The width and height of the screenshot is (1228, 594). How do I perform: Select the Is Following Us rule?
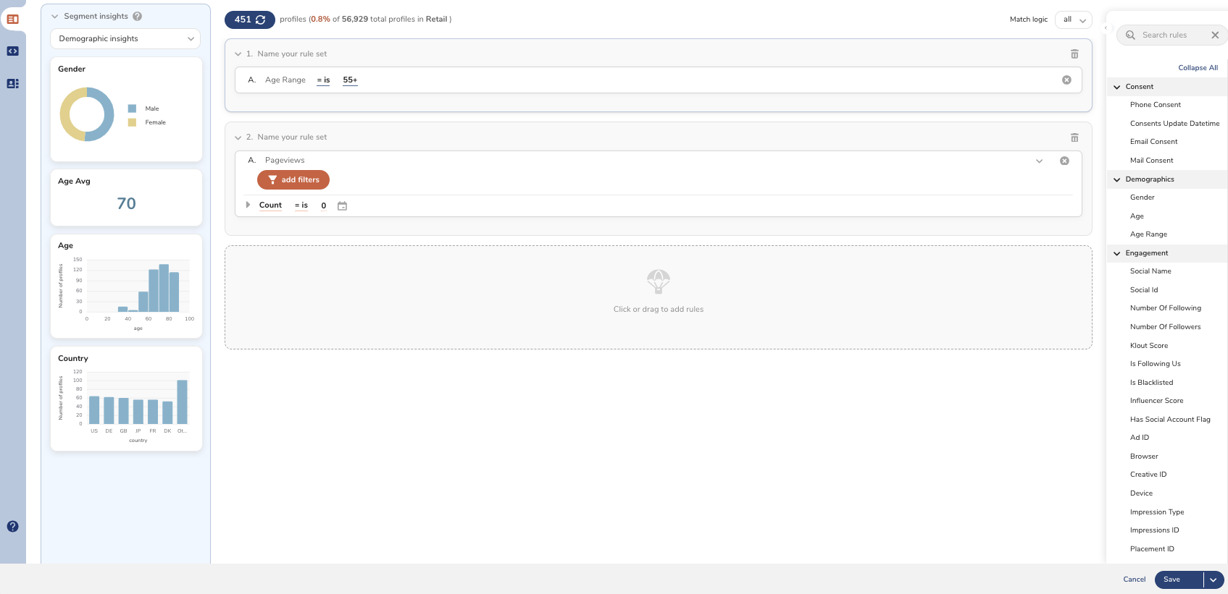[1156, 364]
